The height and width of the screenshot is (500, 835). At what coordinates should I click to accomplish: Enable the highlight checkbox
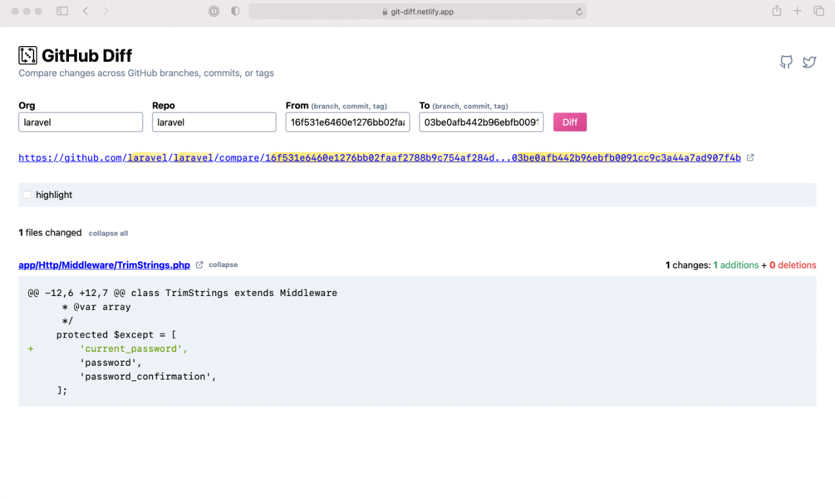pos(26,194)
